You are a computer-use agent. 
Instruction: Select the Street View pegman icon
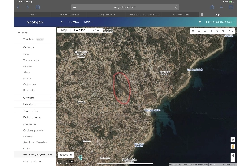pyautogui.click(x=233, y=146)
